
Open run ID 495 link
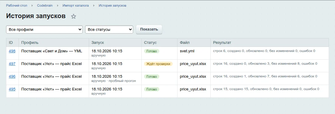coord(12,89)
